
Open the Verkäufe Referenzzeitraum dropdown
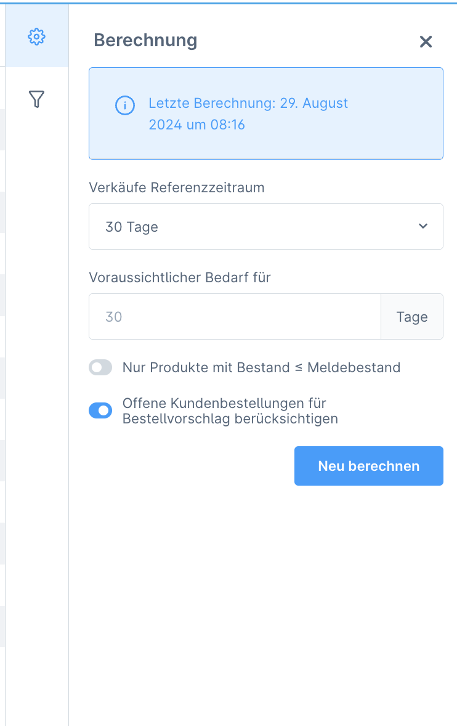pos(266,226)
